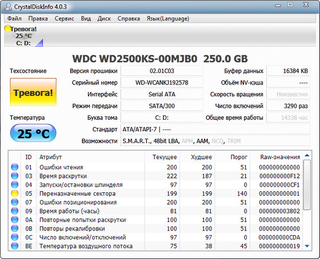This screenshot has height=259, width=320.
Task: Click the blue status dot for attribute 01
Action: pos(15,167)
